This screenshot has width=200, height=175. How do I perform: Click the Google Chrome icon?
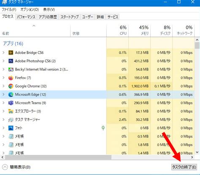pos(11,86)
